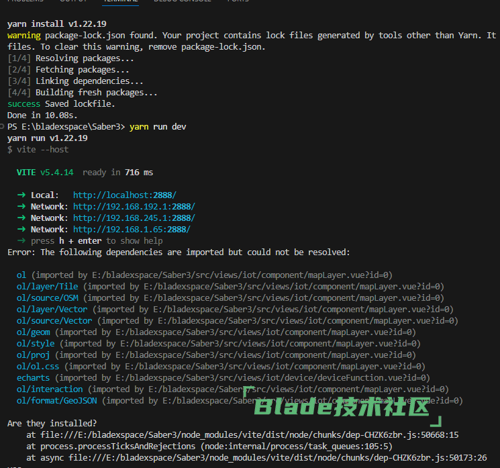
Task: Click the module name 'ol/source/Vector'
Action: point(54,320)
